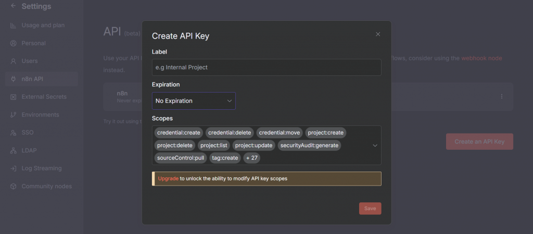The image size is (533, 234).
Task: Click the project:update scope tag
Action: tap(254, 146)
